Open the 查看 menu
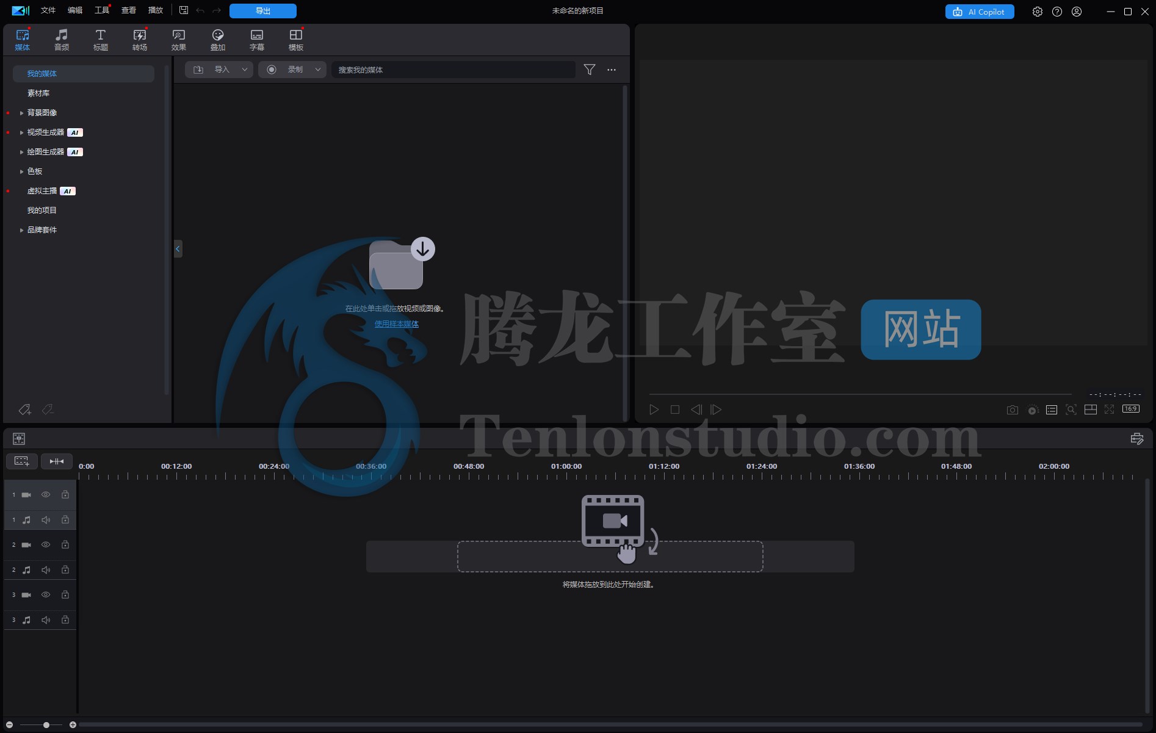This screenshot has height=733, width=1156. [x=129, y=10]
